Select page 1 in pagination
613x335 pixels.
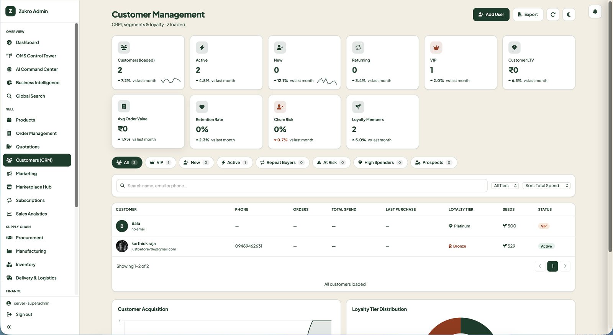tap(552, 266)
